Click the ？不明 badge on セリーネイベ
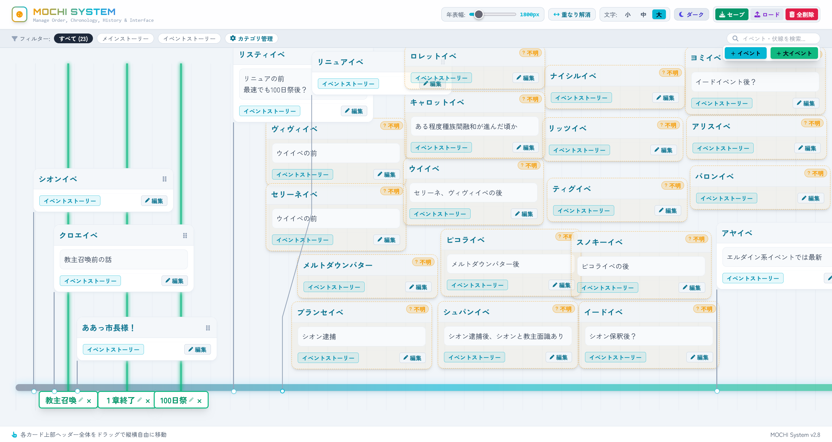The width and height of the screenshot is (832, 442). tap(391, 191)
